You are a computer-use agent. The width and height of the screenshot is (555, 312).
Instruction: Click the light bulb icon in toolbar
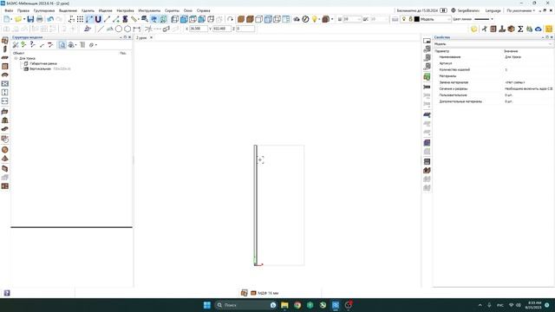tap(314, 19)
